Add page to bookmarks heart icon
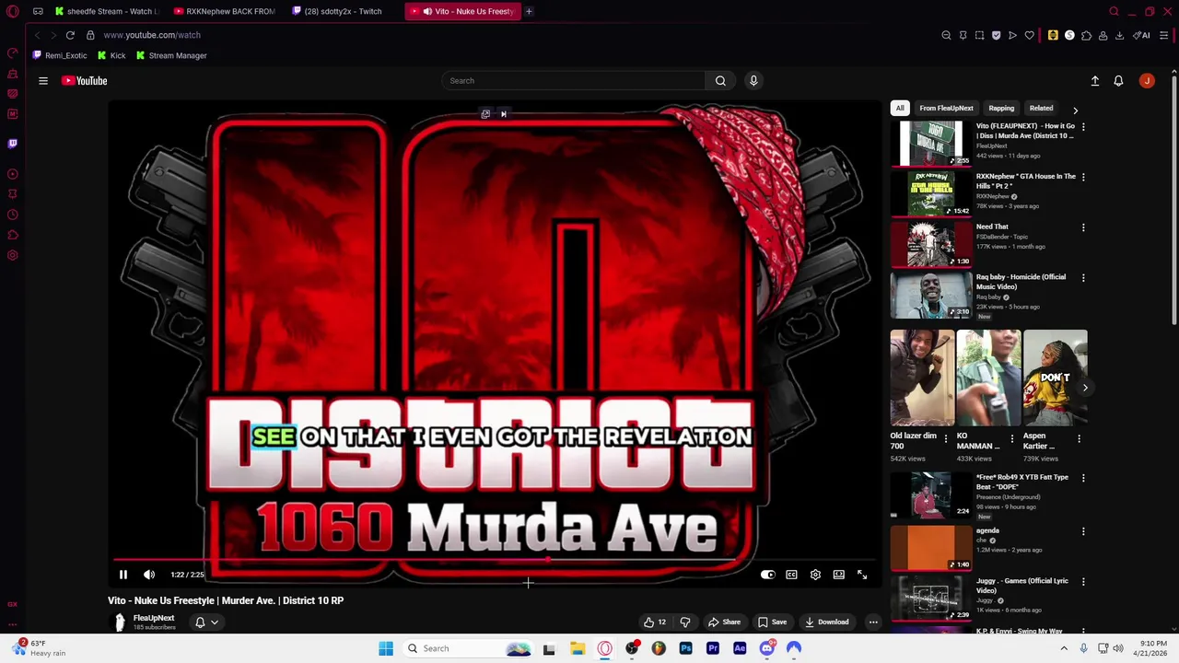 pyautogui.click(x=1029, y=35)
